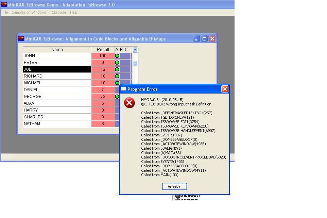Close the Program Error dialog
This screenshot has width=327, height=218.
pos(224,89)
